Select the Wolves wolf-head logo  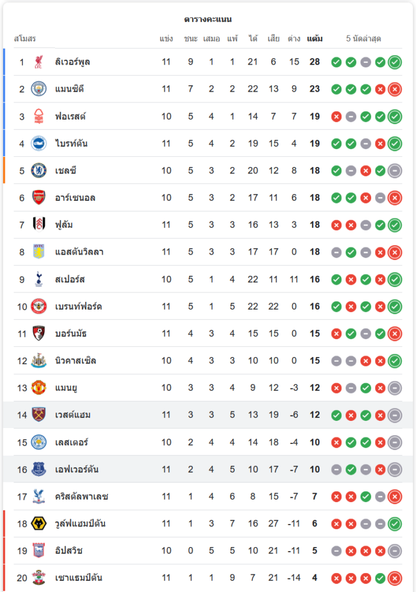(x=39, y=523)
